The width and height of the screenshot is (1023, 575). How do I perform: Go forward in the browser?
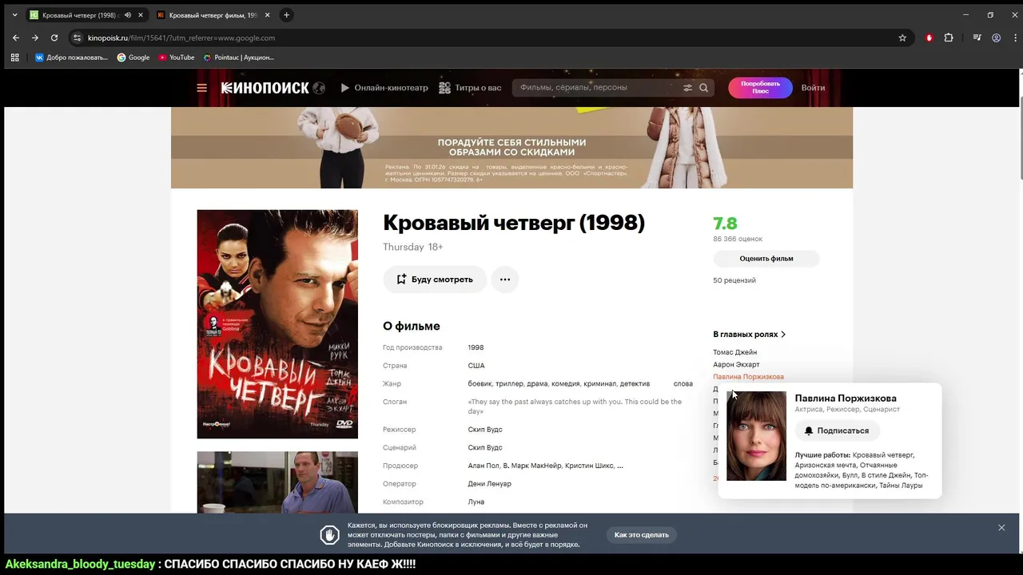coord(34,38)
